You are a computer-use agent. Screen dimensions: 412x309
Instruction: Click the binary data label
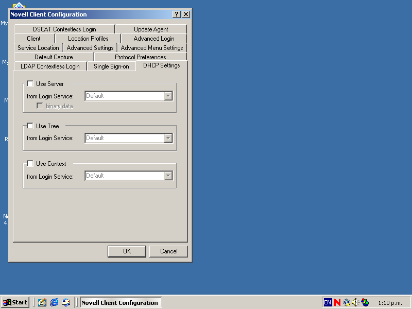59,106
